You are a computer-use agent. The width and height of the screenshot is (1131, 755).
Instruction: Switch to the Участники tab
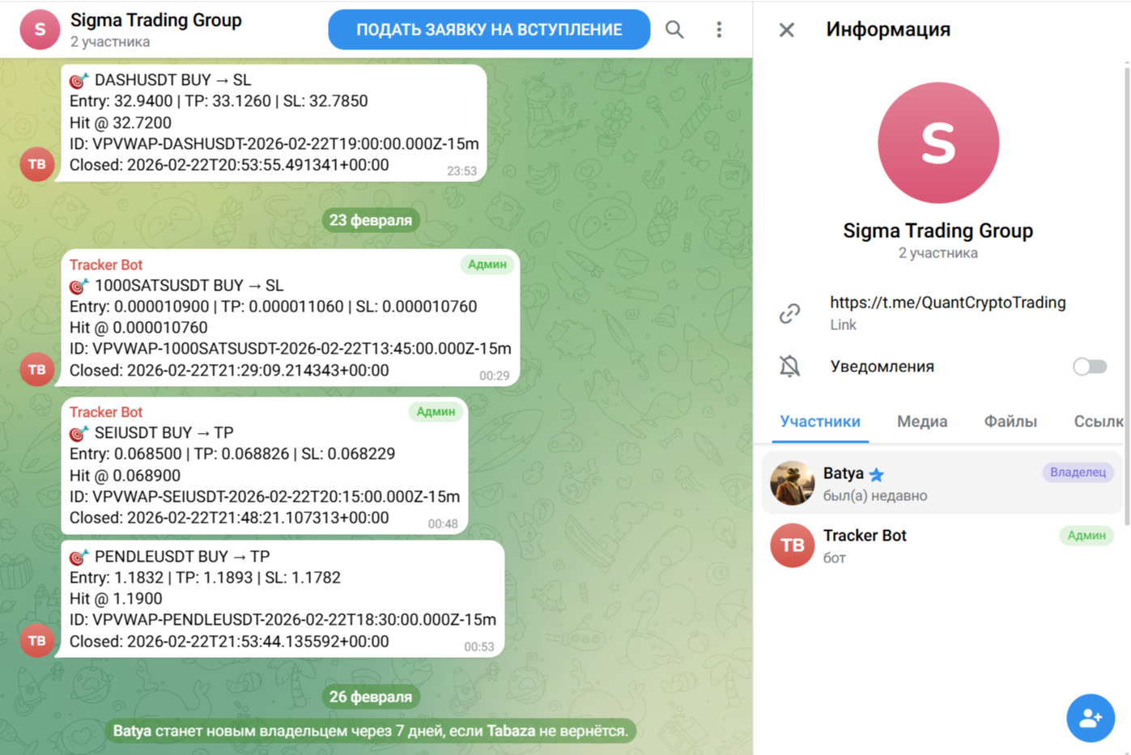pos(820,422)
